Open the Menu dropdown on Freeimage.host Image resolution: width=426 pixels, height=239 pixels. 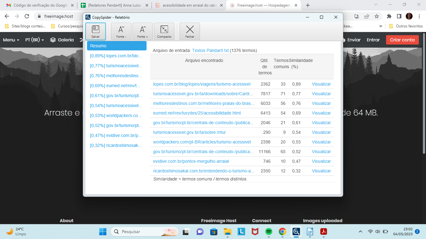(11, 40)
